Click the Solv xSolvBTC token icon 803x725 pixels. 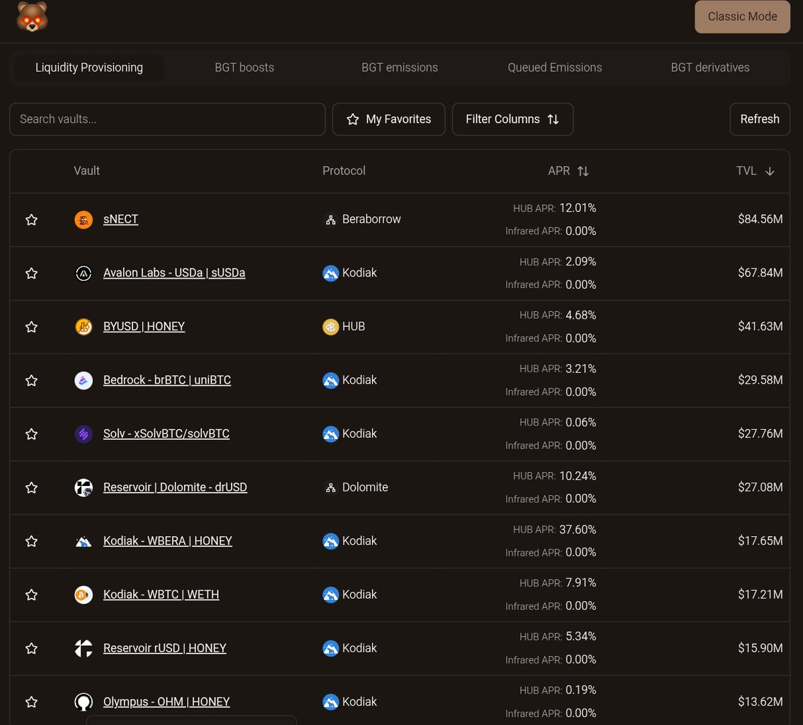[x=83, y=434]
